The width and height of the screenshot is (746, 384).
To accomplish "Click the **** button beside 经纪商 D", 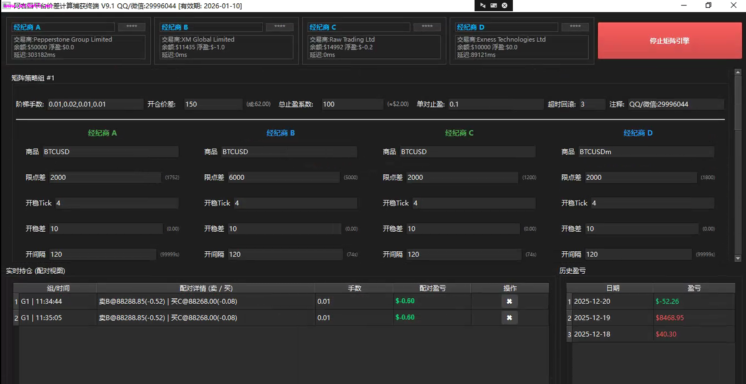I will (x=575, y=27).
